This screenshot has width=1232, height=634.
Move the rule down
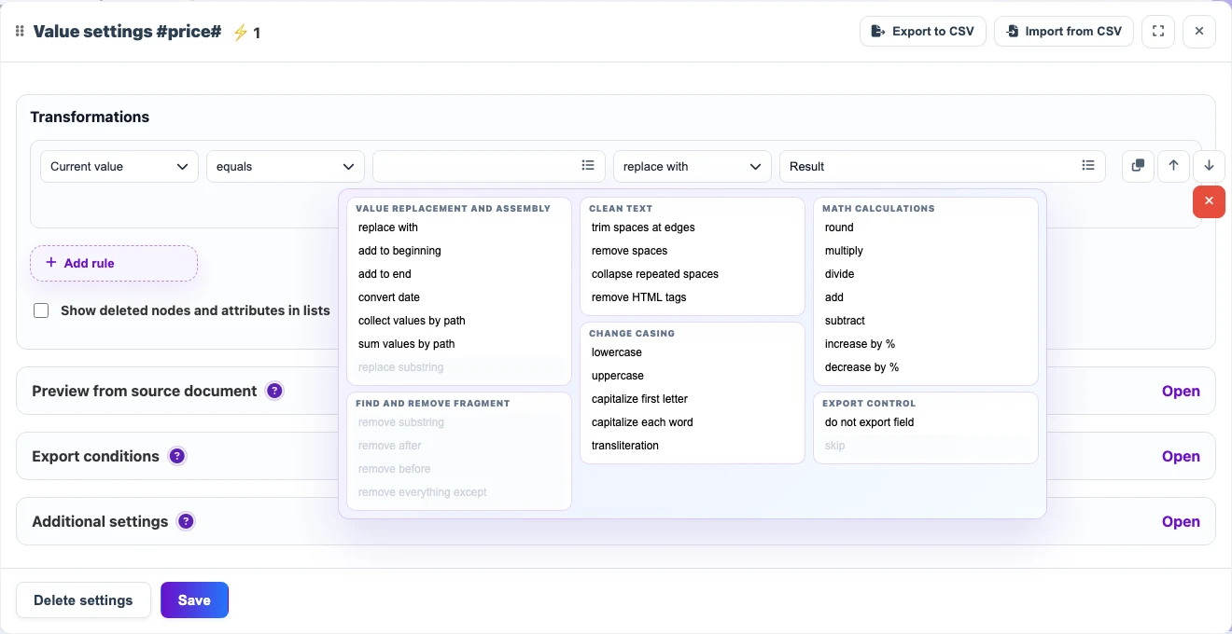[x=1209, y=166]
